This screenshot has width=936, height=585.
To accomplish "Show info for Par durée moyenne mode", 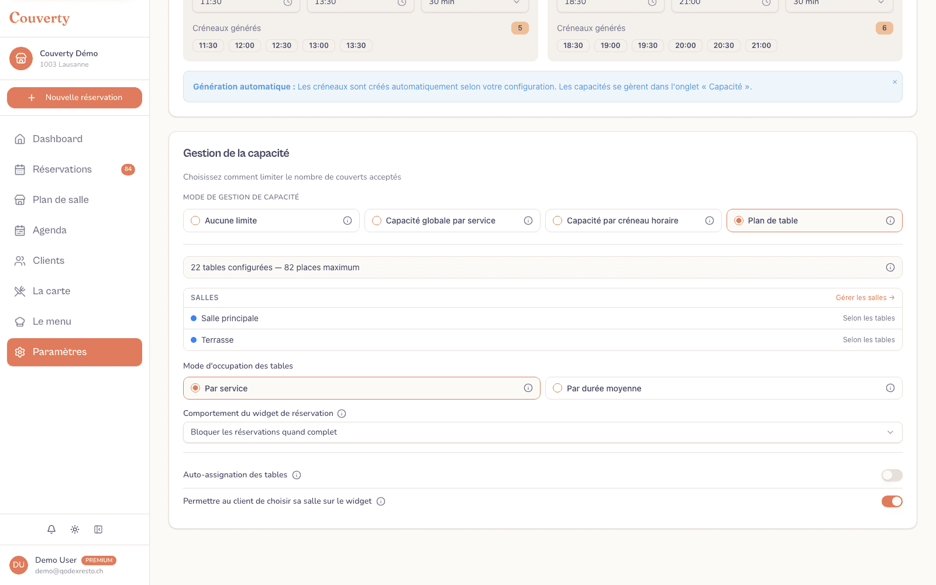I will click(x=890, y=388).
